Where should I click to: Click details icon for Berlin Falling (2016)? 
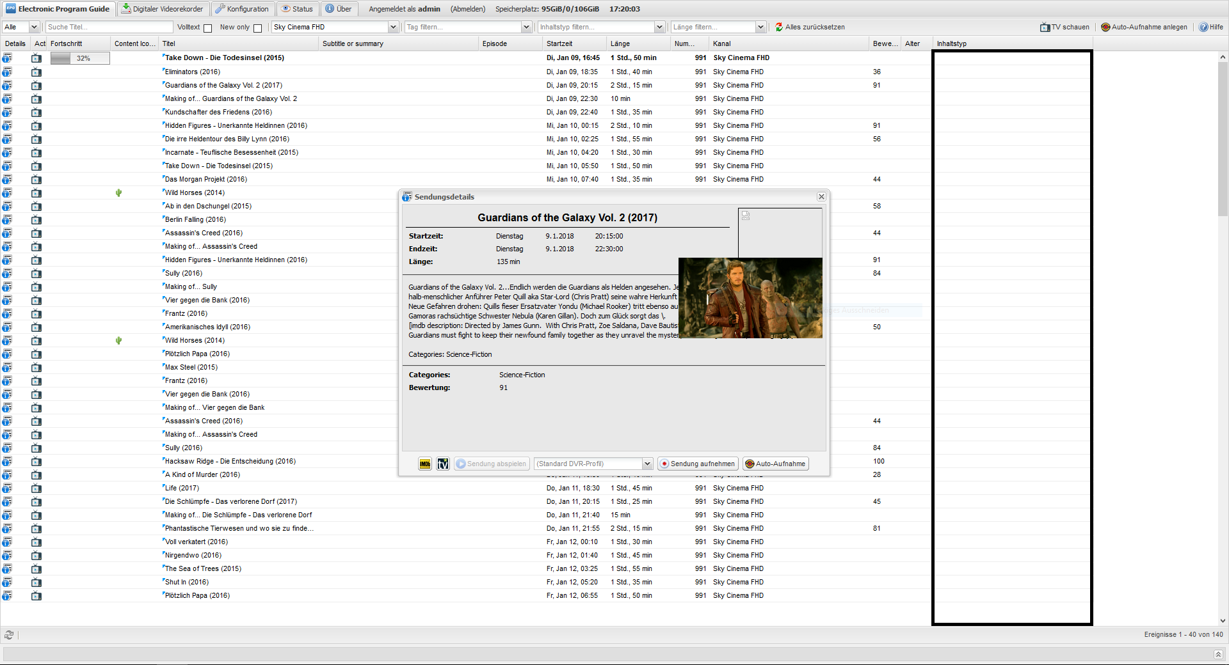tap(7, 219)
